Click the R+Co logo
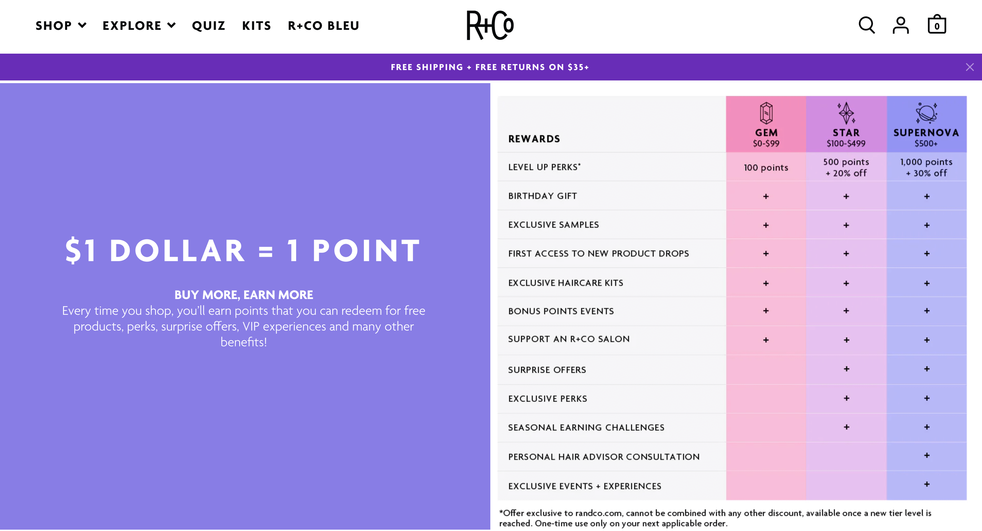 [490, 25]
